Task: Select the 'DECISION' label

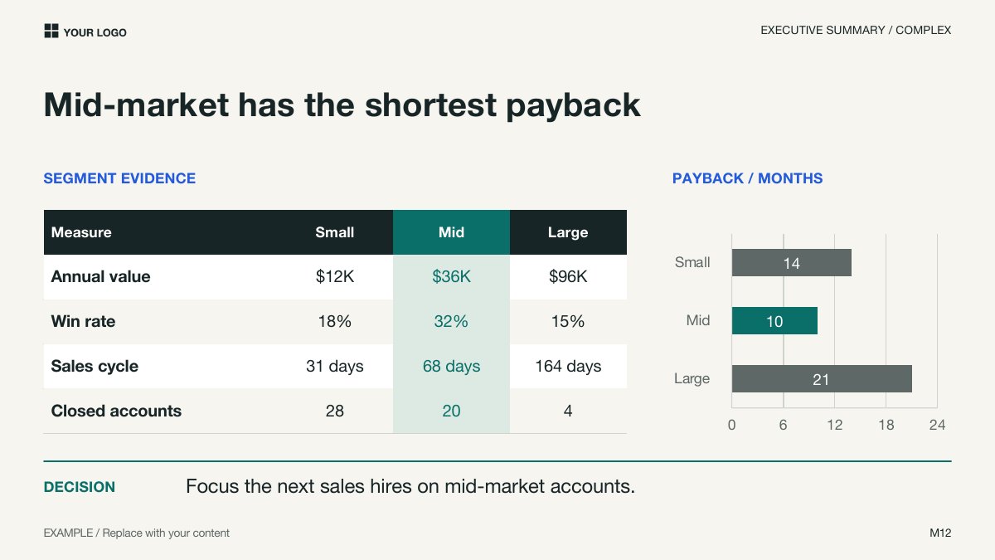Action: pos(80,487)
